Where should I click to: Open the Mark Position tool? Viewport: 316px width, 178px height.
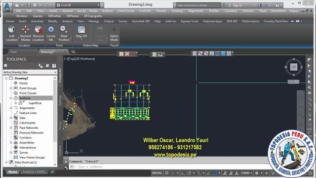point(64,33)
